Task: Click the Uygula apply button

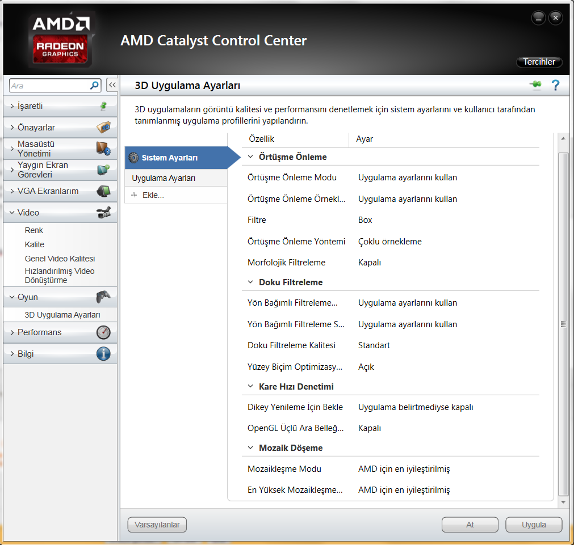Action: pyautogui.click(x=534, y=525)
